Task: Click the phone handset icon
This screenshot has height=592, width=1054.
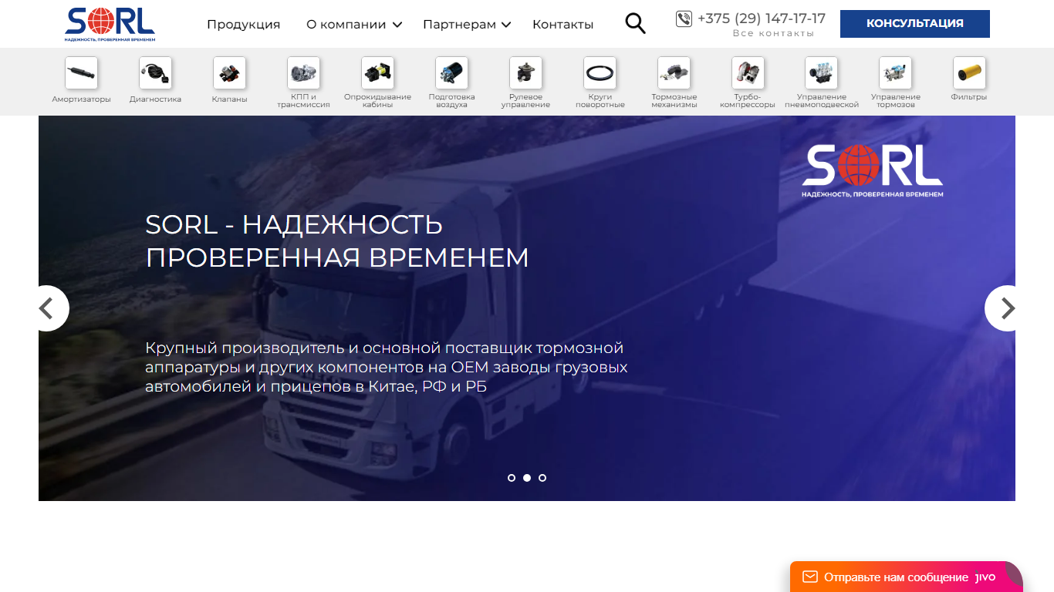Action: point(684,18)
